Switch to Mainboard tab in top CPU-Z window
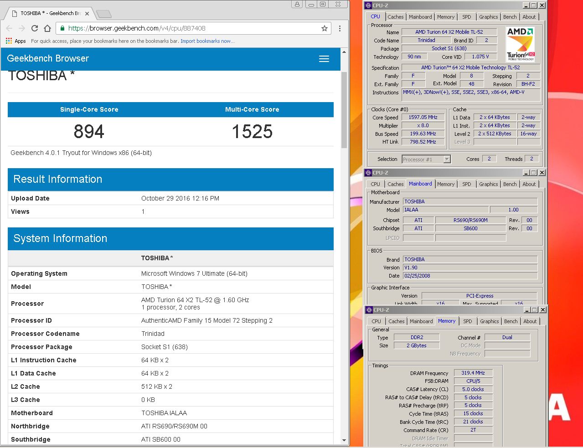The height and width of the screenshot is (448, 583). (x=420, y=17)
